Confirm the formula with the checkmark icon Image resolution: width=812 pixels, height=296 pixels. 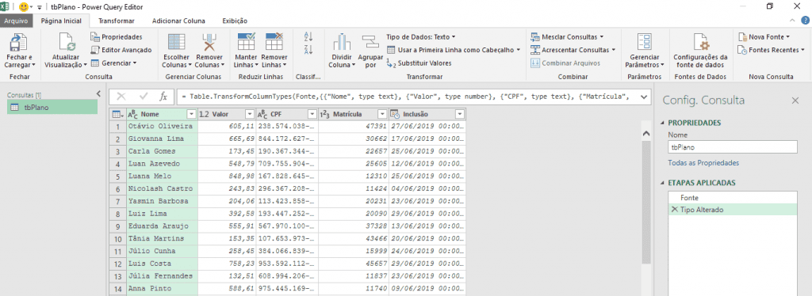tap(144, 96)
